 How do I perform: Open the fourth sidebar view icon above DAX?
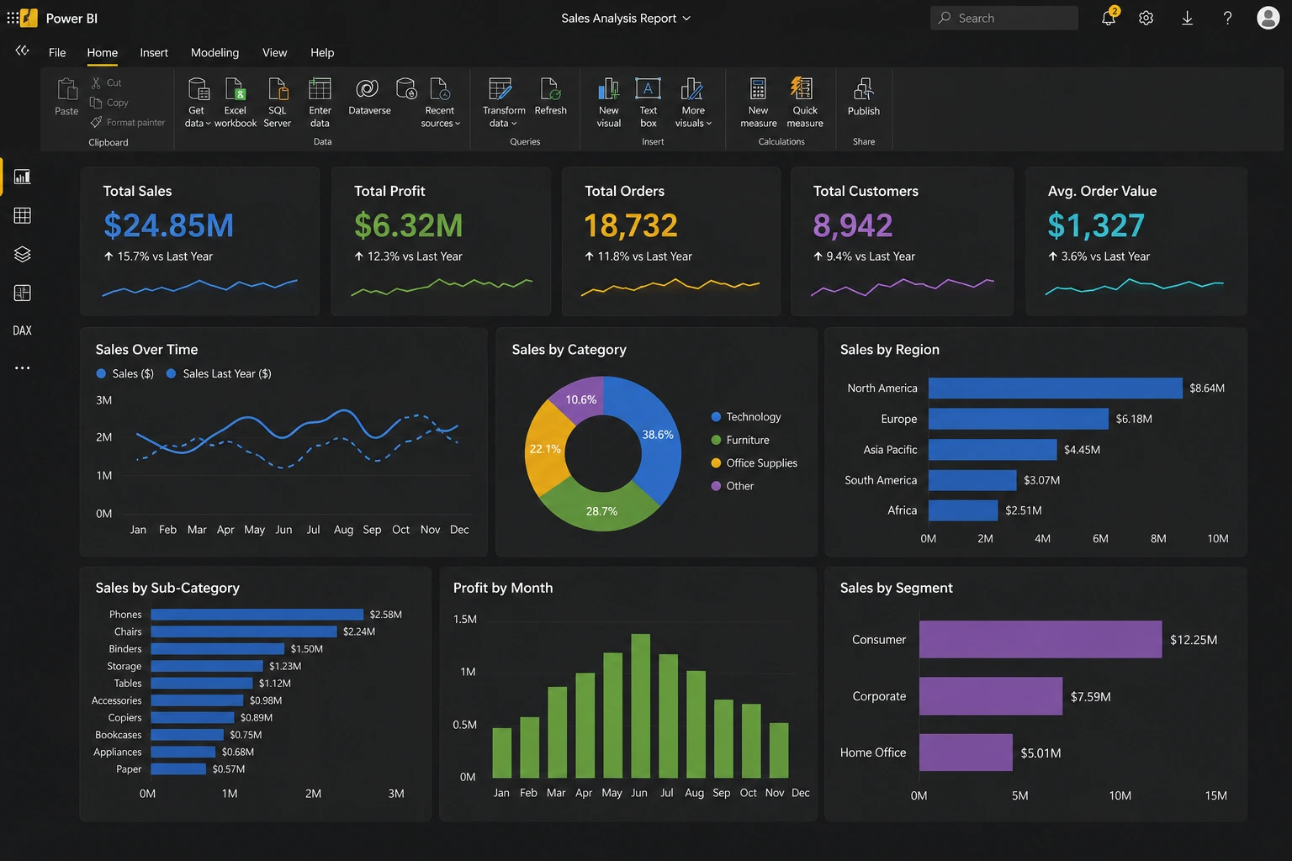pyautogui.click(x=23, y=293)
